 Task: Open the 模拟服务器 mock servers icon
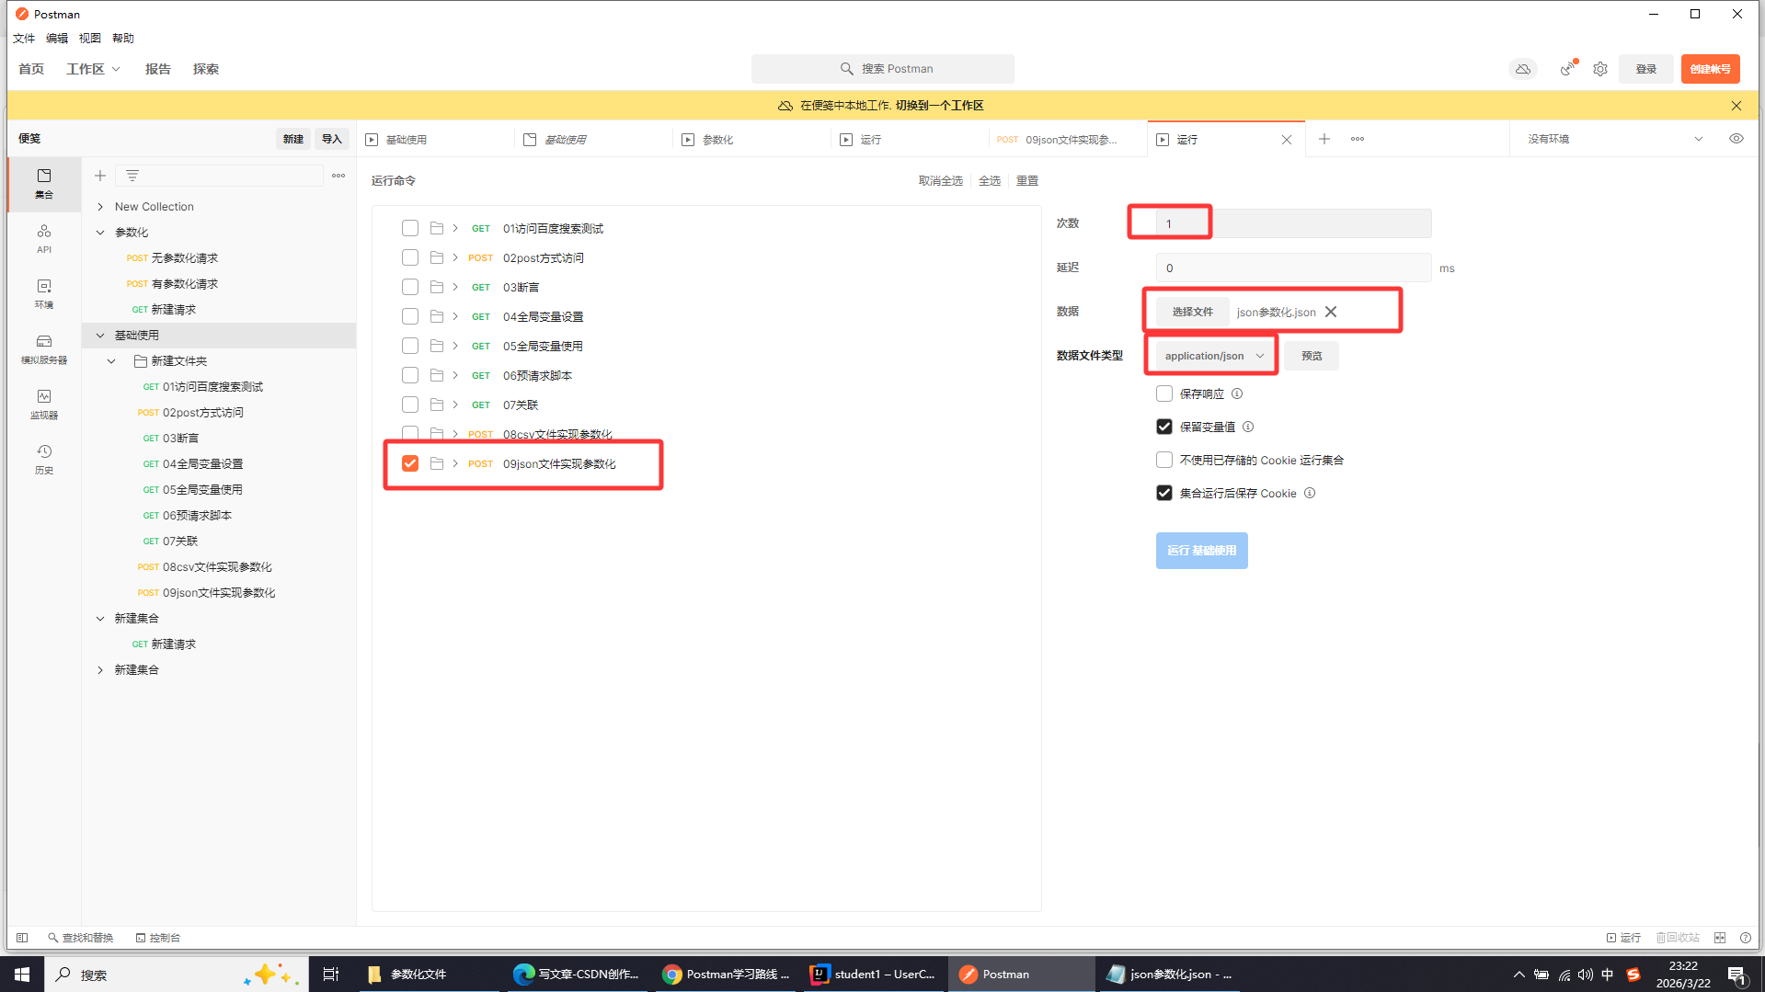point(44,348)
